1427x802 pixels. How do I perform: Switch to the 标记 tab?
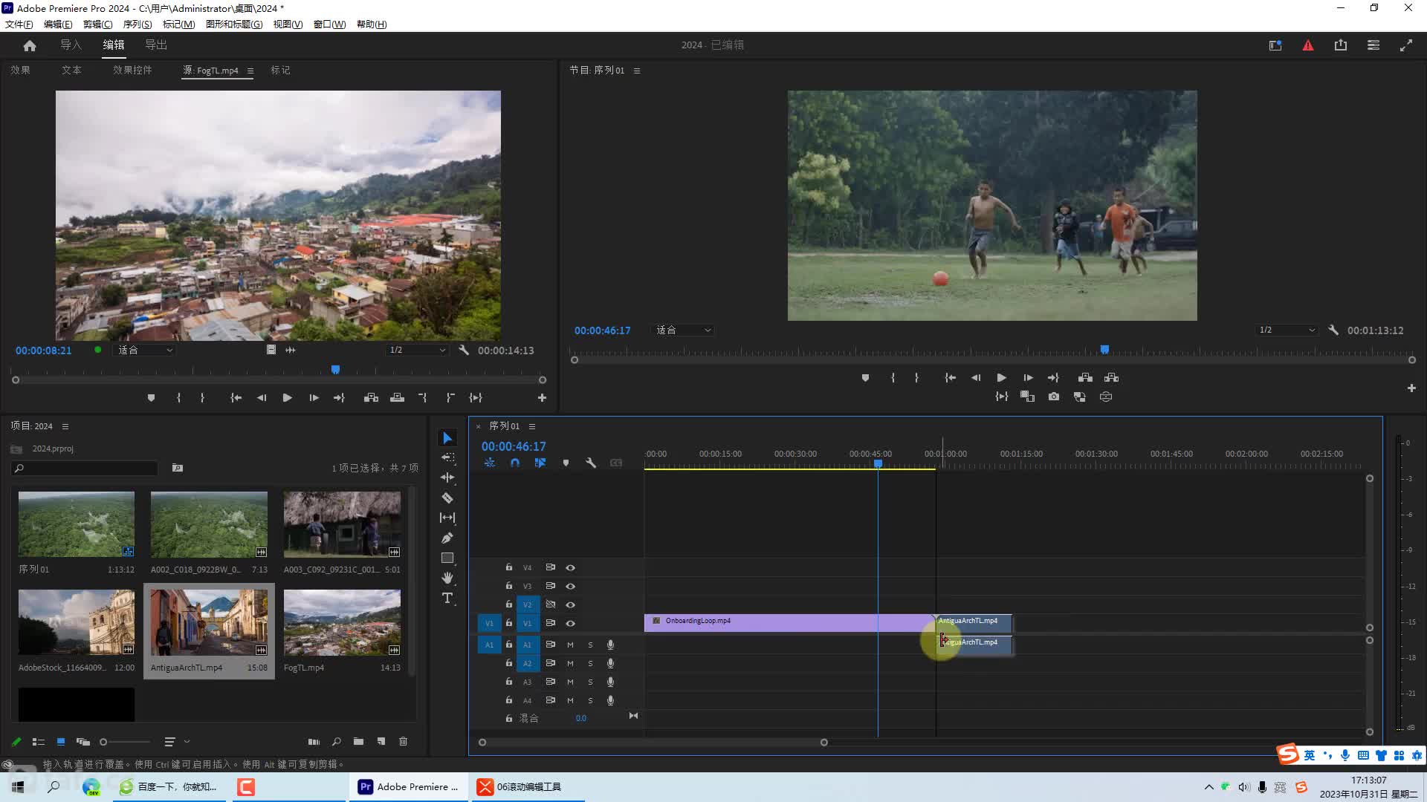(x=280, y=70)
